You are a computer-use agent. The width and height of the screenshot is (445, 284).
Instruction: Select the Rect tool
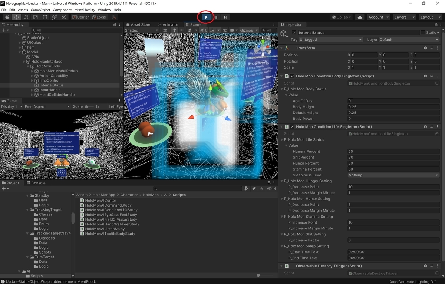(x=45, y=17)
